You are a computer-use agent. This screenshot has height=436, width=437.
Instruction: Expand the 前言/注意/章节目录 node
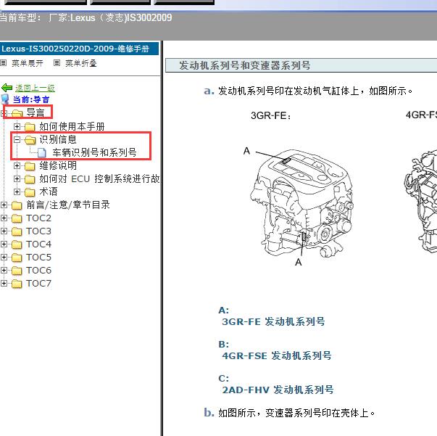tap(4, 205)
